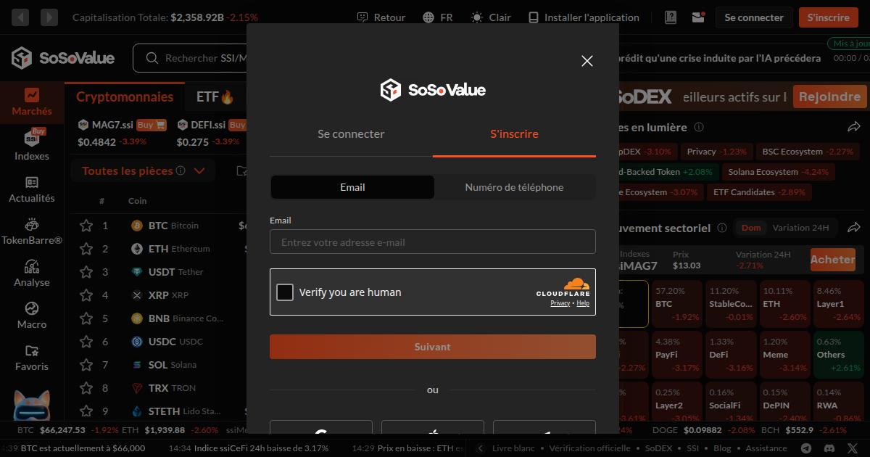Select the Cryptomonnaies tab
This screenshot has height=457, width=870.
(125, 96)
